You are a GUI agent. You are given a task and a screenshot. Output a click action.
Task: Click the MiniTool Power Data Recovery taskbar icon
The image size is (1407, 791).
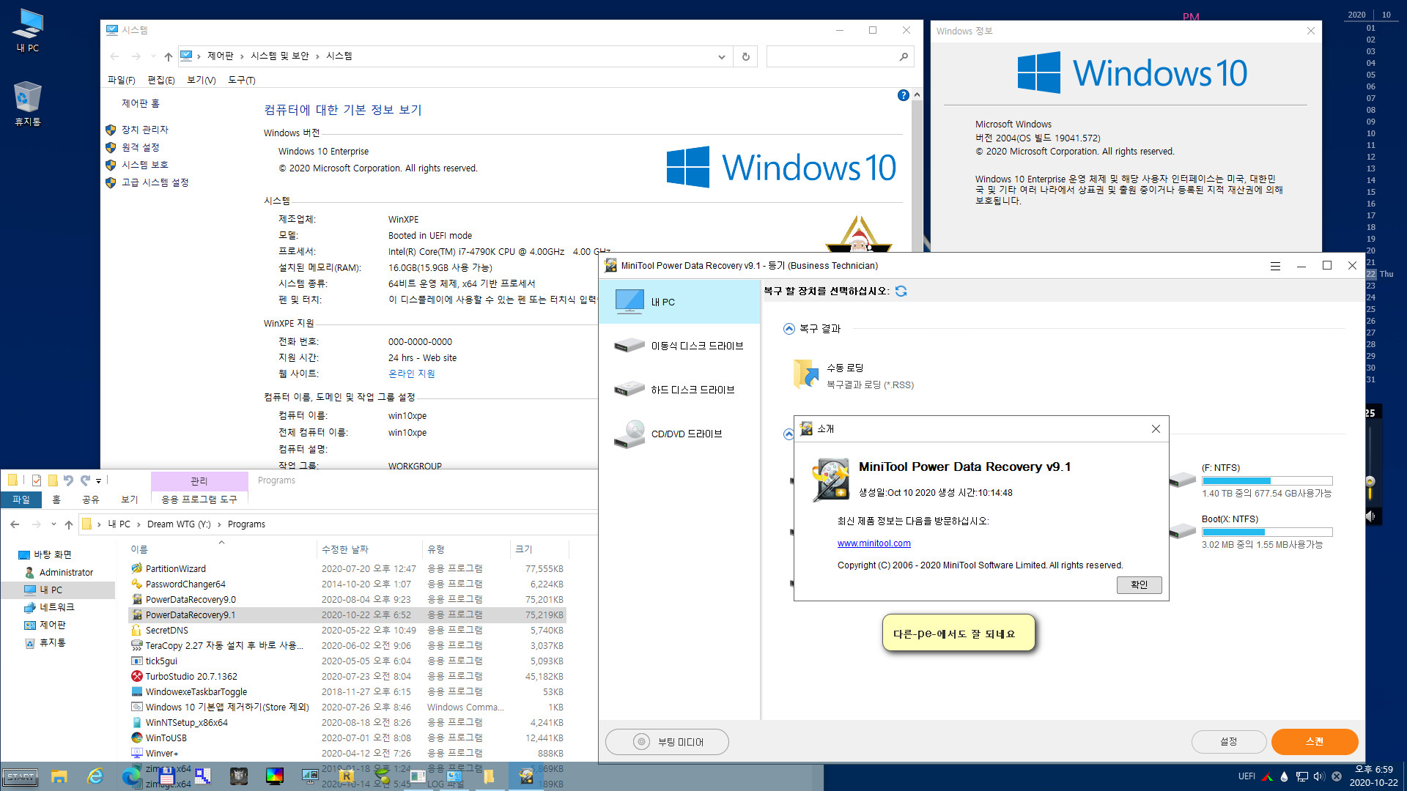526,776
